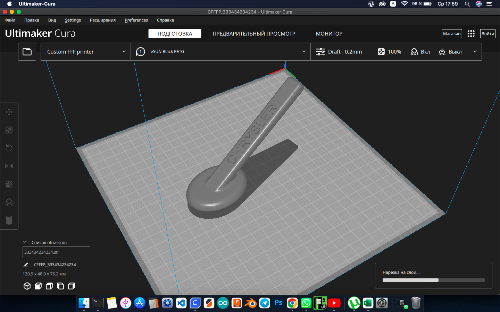500x312 pixels.
Task: Click the battery 96 % indicator
Action: 422,4
